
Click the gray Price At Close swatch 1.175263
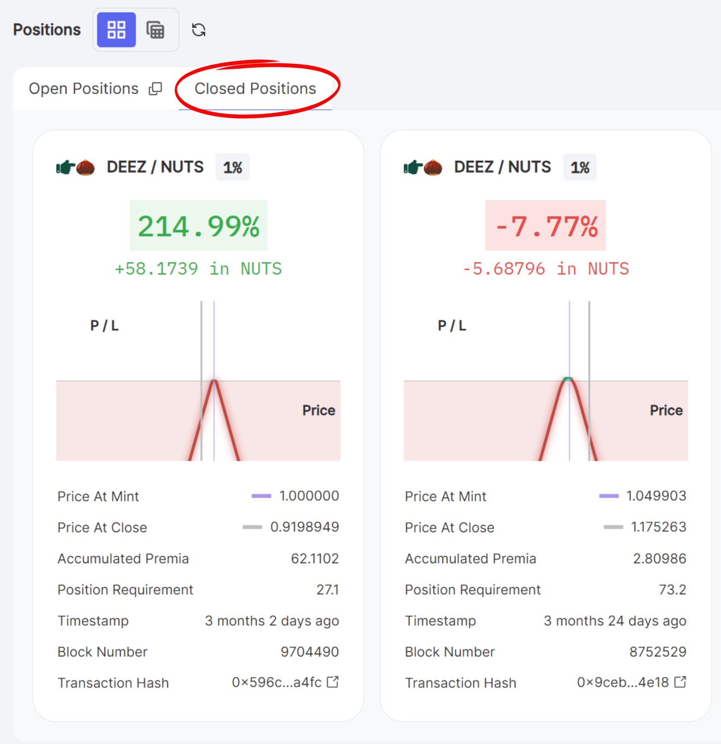613,527
